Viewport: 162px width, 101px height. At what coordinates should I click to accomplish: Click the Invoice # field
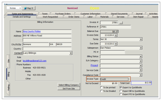click(109, 23)
